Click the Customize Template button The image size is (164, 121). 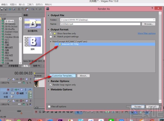pyautogui.click(x=63, y=76)
